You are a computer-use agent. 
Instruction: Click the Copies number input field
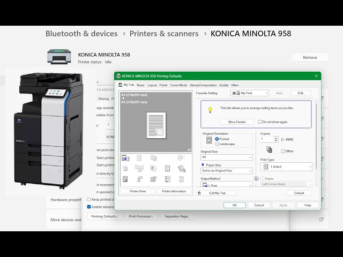(x=267, y=139)
